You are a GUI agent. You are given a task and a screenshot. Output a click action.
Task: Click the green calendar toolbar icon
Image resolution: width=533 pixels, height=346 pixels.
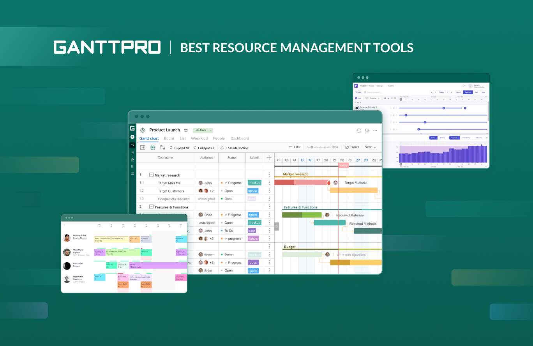point(153,148)
